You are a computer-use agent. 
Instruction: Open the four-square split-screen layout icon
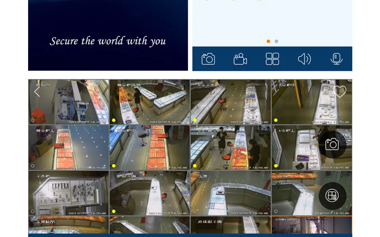click(272, 59)
